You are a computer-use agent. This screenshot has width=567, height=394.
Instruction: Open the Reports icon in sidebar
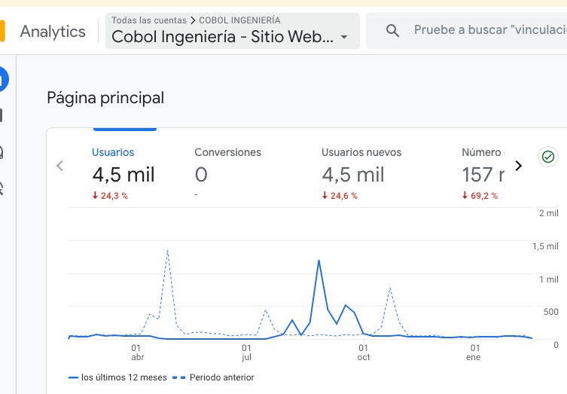[2, 115]
